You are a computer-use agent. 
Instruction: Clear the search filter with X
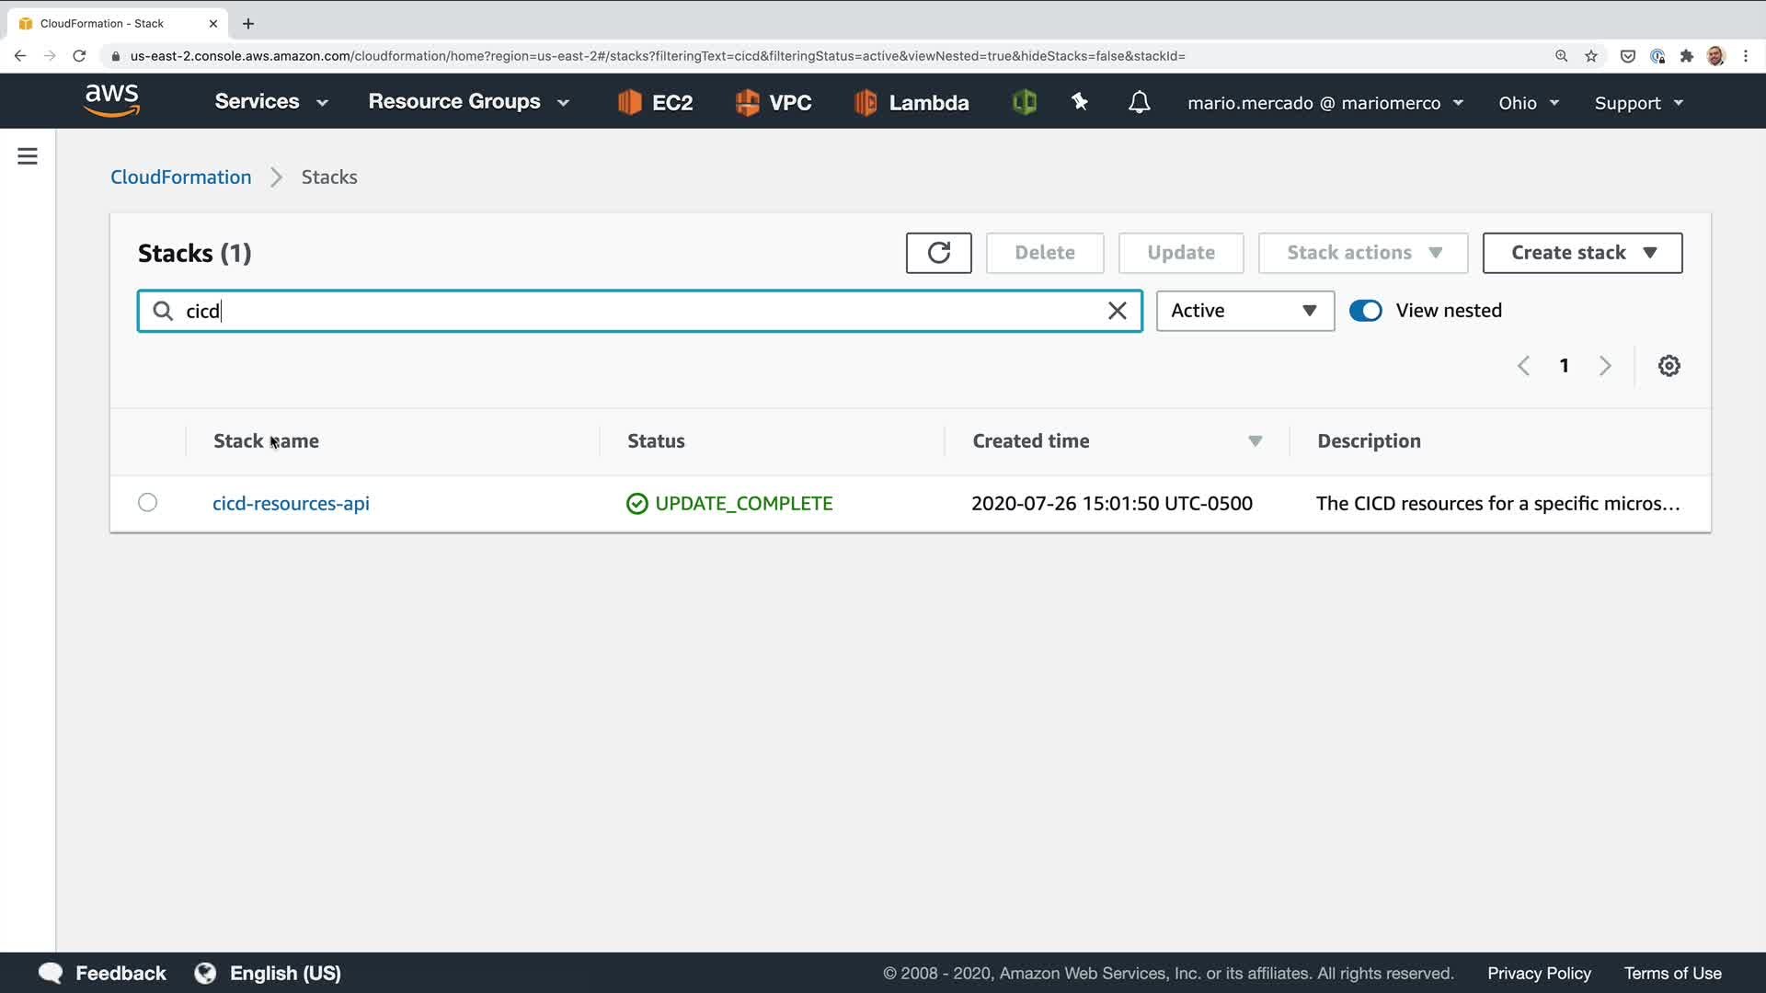click(1117, 311)
